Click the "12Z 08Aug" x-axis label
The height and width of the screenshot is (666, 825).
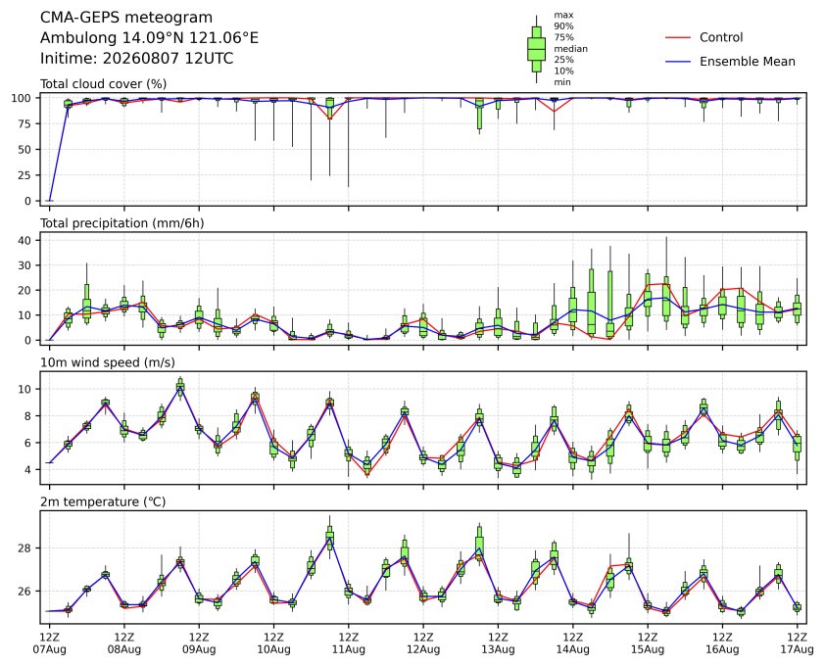pos(124,643)
